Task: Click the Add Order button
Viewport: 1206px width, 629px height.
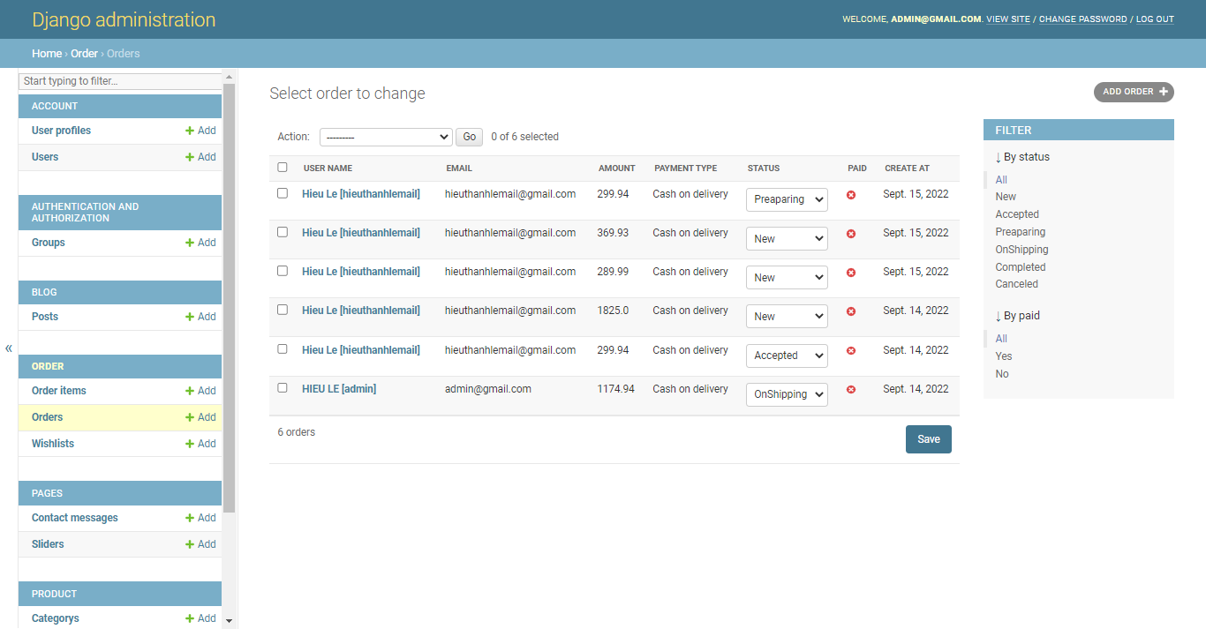Action: tap(1134, 92)
